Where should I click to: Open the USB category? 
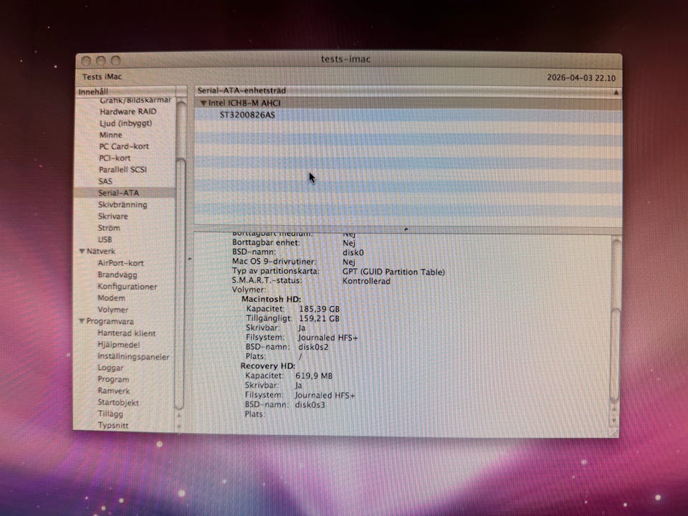pos(105,239)
